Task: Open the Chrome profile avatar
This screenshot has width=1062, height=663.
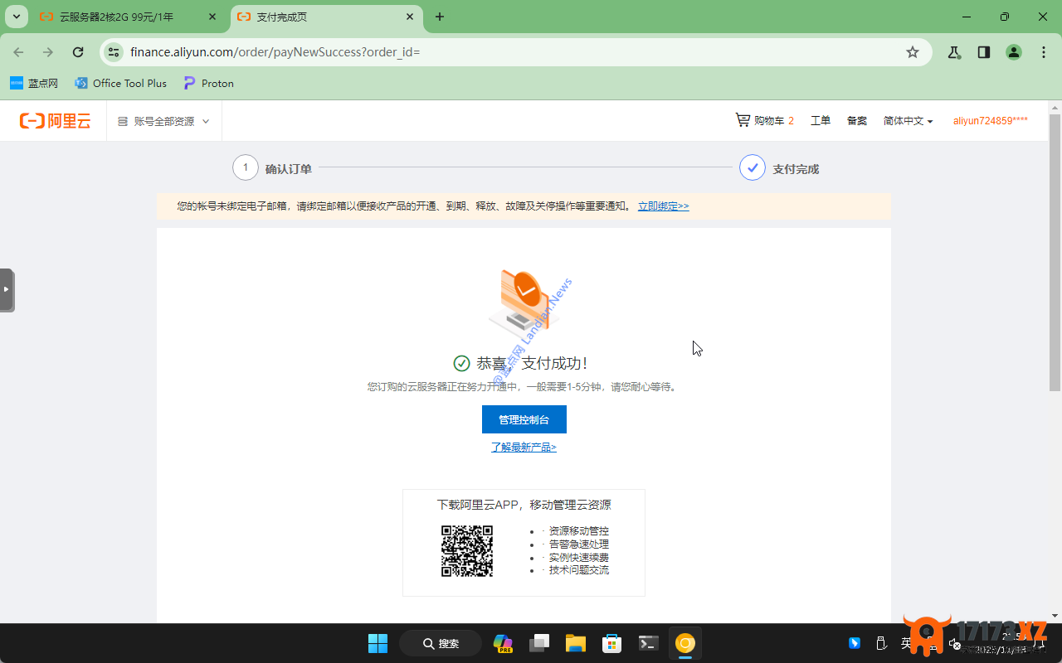Action: click(1014, 52)
